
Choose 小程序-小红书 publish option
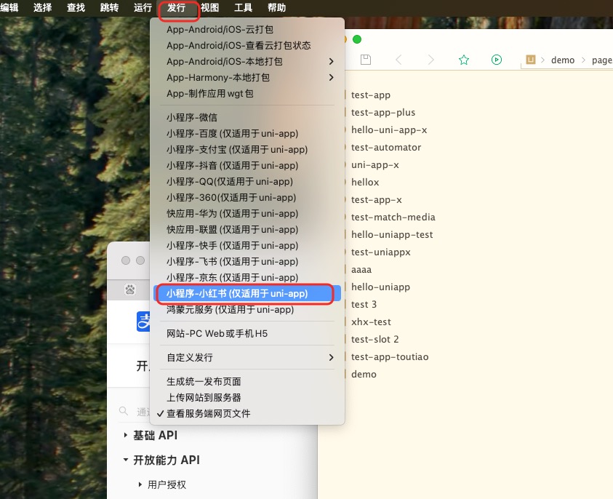pos(247,294)
